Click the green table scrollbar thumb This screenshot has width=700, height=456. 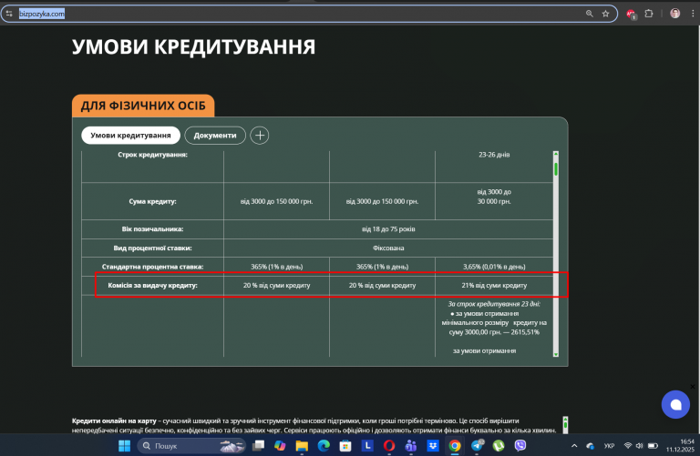pos(556,169)
